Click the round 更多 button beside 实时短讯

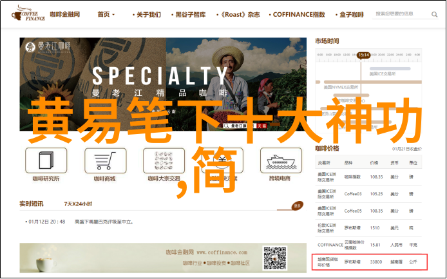[x=297, y=206]
